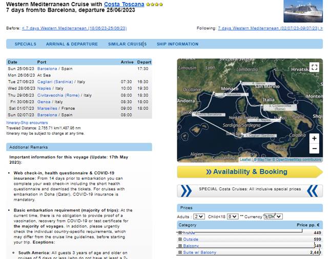Zoom in on the cruise map
This screenshot has width=329, height=259.
tap(314, 138)
